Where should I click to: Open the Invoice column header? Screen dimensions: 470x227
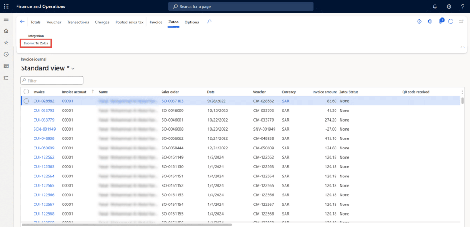(x=39, y=92)
